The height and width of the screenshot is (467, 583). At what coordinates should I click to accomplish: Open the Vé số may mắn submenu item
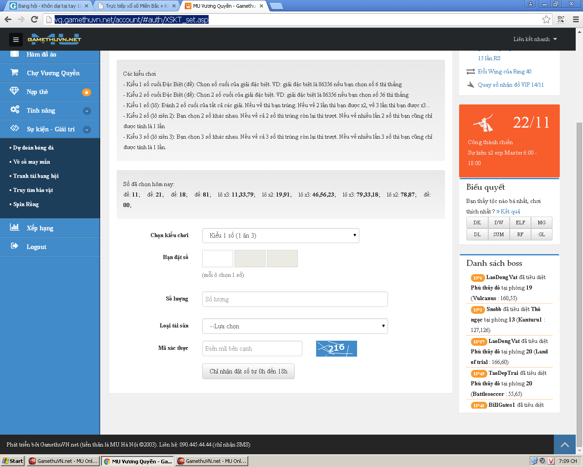click(31, 162)
